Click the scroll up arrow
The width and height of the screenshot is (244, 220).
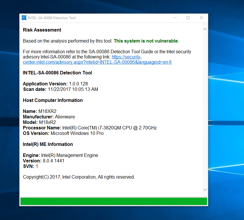[x=205, y=29]
